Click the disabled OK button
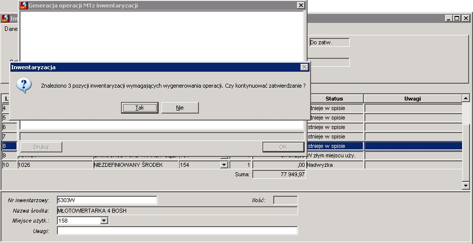Image resolution: width=473 pixels, height=244 pixels. 283,147
